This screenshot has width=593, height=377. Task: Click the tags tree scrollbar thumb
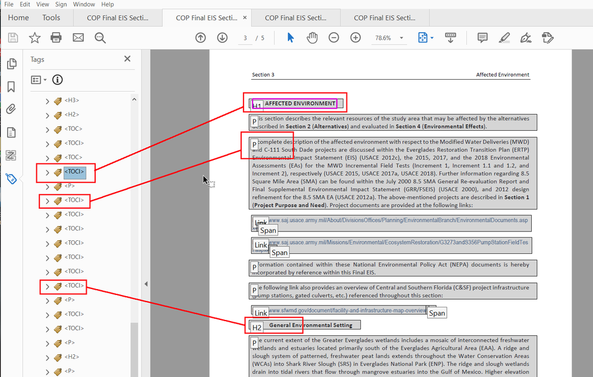[134, 348]
